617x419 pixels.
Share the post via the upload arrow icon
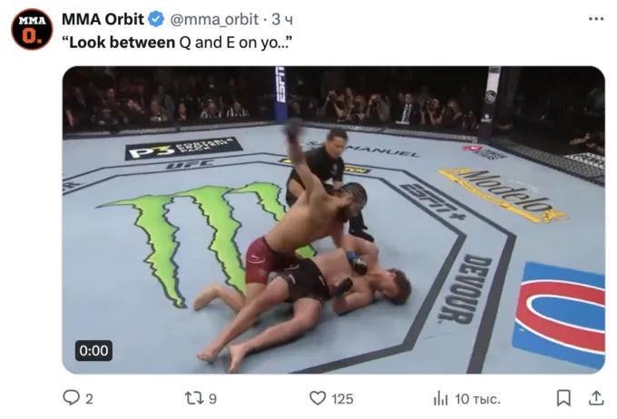(x=596, y=398)
